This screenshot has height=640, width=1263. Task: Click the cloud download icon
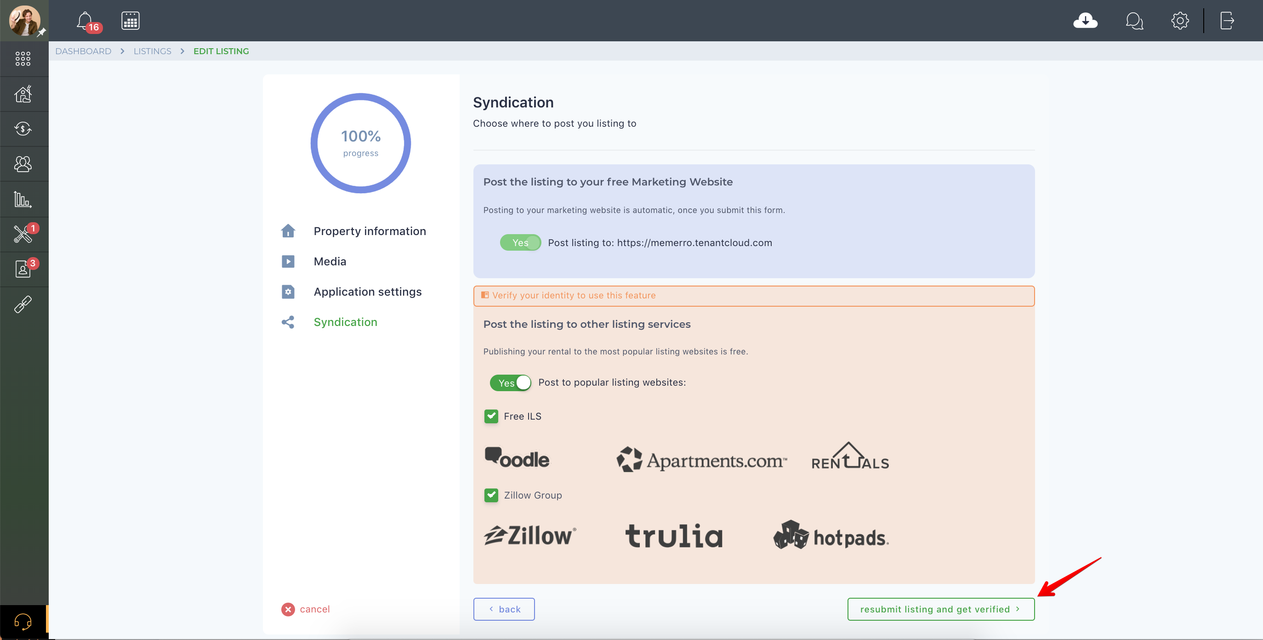point(1085,21)
